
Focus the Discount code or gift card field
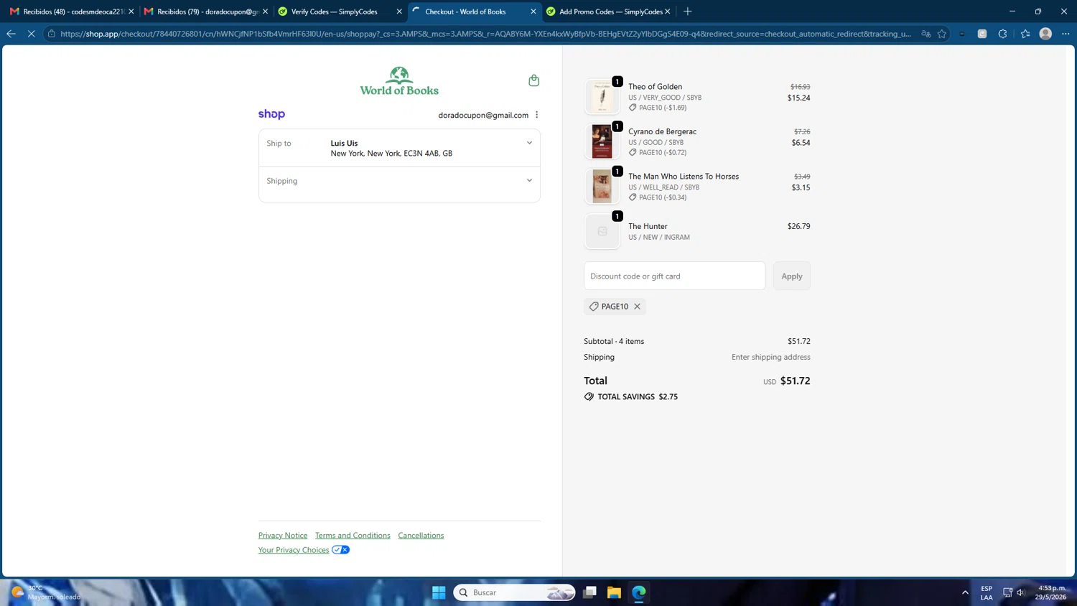674,276
